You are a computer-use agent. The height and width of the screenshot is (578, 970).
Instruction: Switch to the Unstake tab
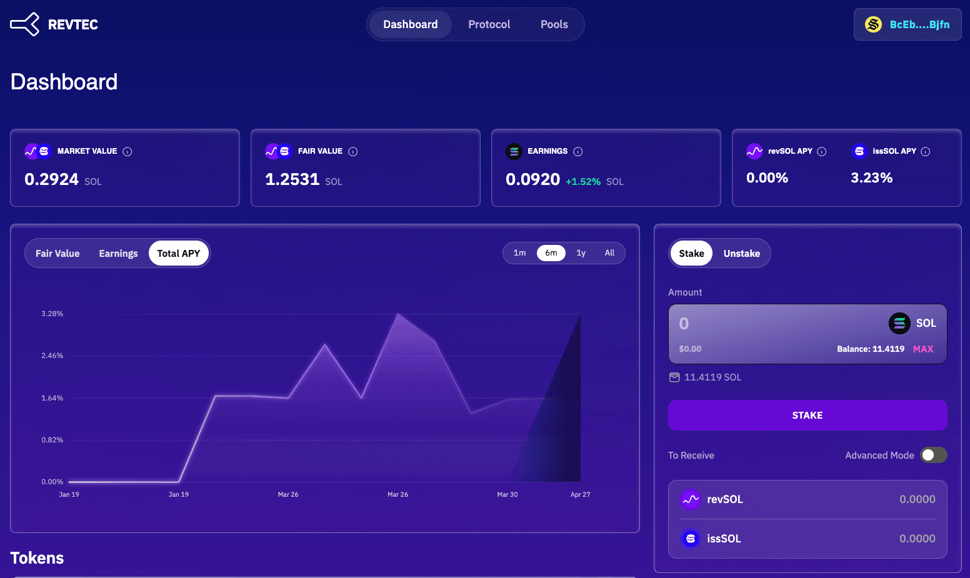tap(742, 253)
